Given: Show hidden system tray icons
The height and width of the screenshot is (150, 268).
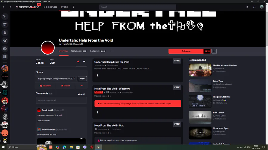Looking at the screenshot, I should 238,147.
